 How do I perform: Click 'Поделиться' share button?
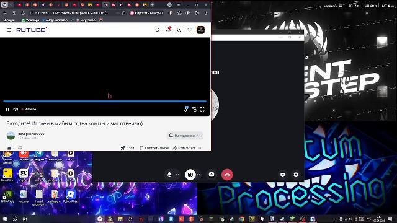[x=184, y=148]
